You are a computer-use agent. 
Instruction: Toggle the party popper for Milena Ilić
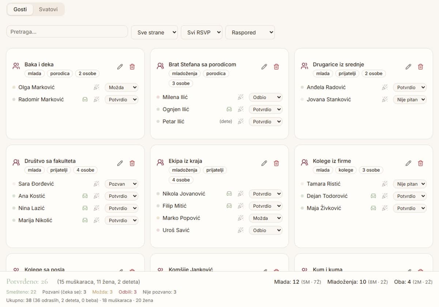click(240, 97)
